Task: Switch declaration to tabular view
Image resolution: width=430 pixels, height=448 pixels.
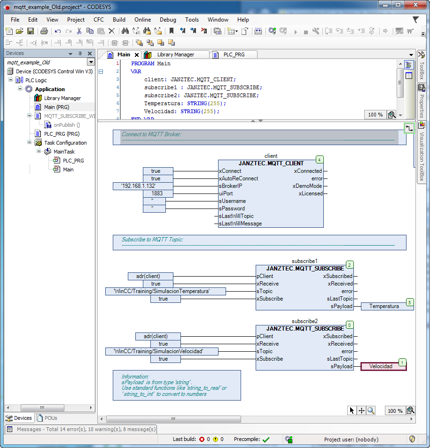Action: [x=409, y=76]
